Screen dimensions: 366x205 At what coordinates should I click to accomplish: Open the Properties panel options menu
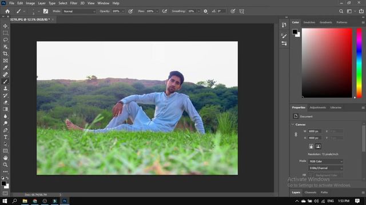[363, 108]
